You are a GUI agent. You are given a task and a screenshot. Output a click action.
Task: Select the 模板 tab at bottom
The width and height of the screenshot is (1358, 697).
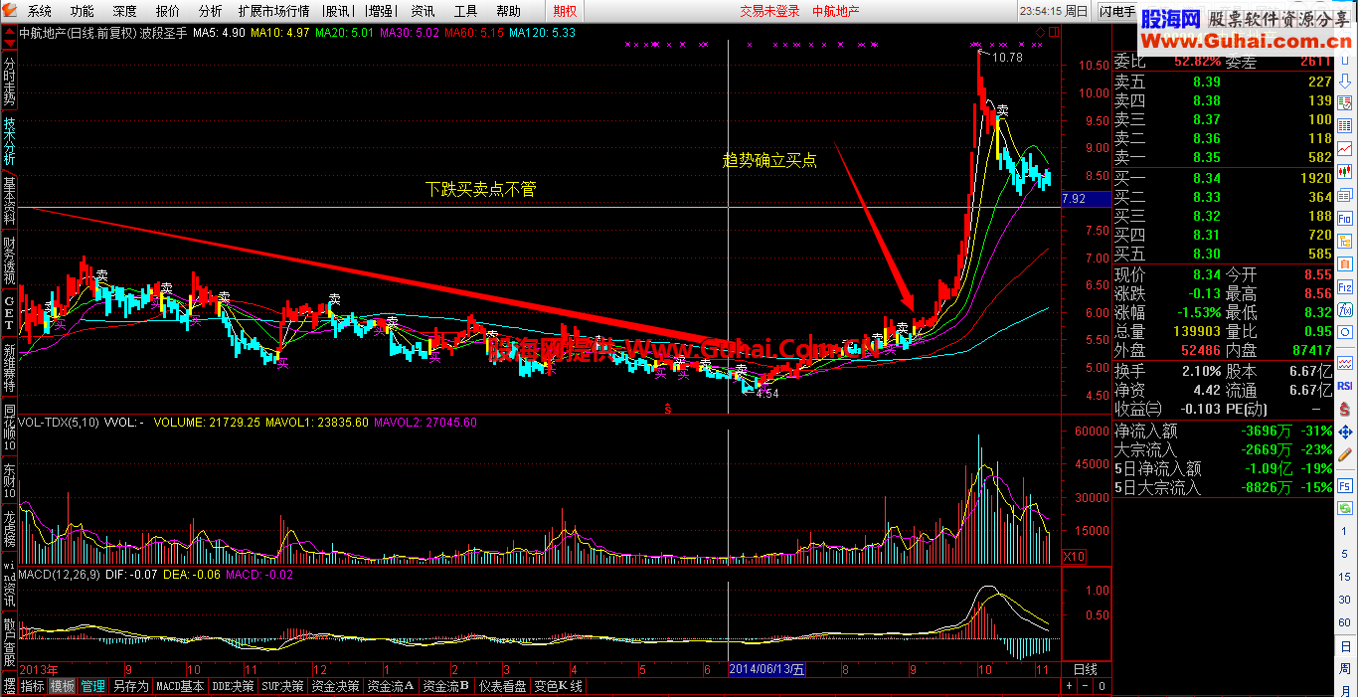(63, 686)
